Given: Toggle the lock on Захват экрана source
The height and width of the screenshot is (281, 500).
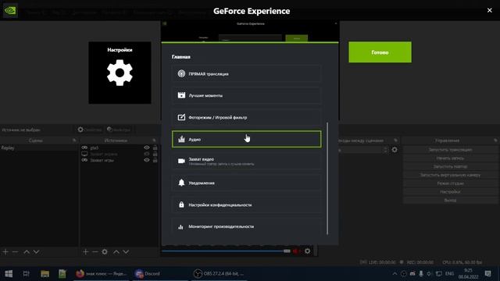Looking at the screenshot, I should tap(155, 154).
